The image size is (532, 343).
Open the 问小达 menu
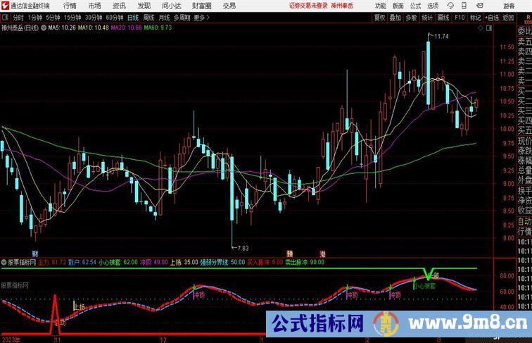(x=171, y=6)
